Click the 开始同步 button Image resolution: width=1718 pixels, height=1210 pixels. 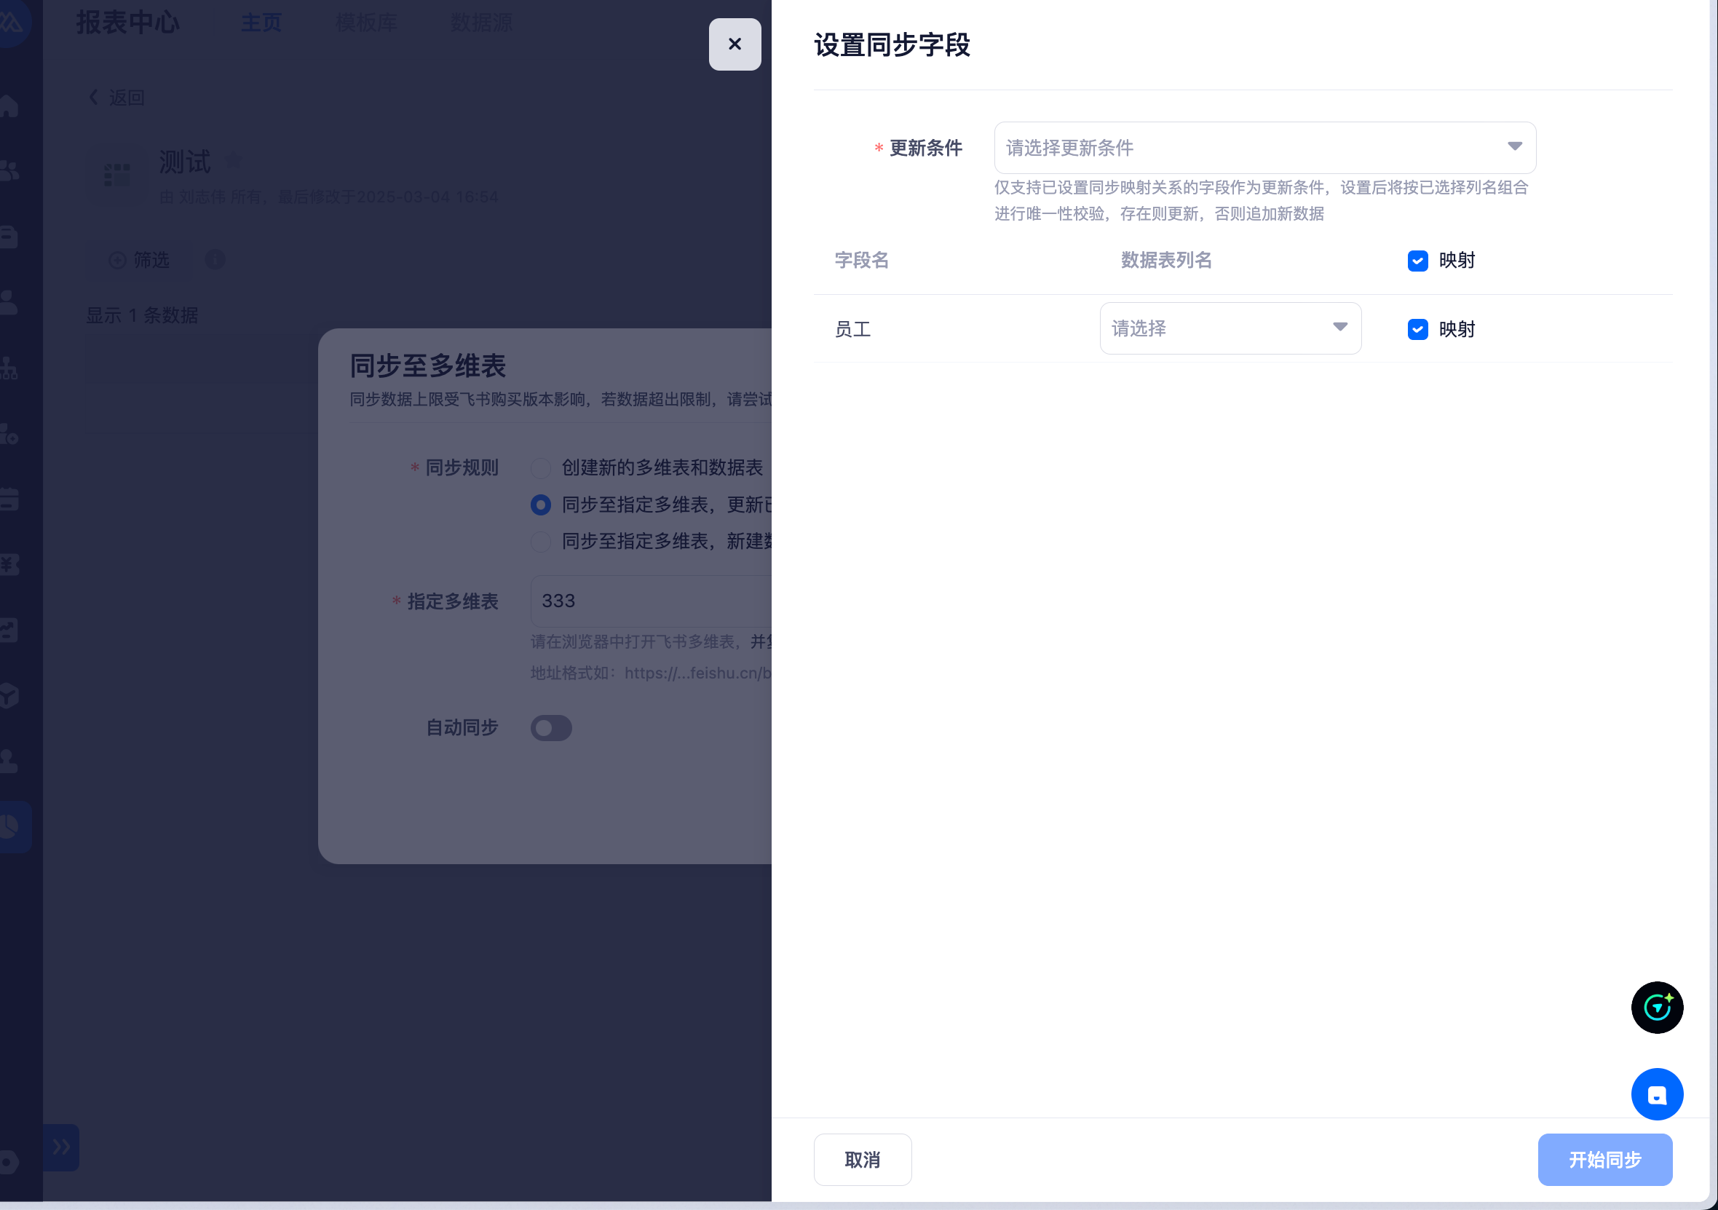pos(1604,1158)
